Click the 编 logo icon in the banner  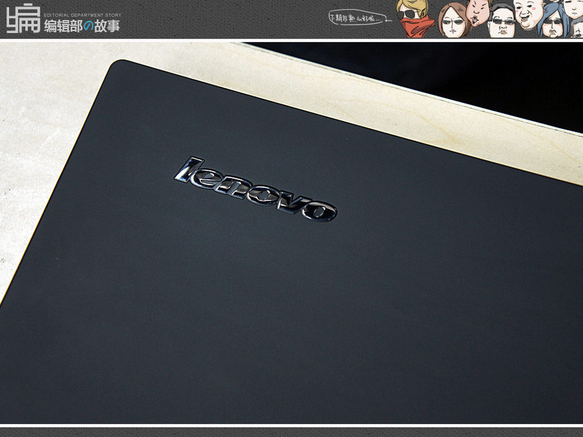coord(23,19)
